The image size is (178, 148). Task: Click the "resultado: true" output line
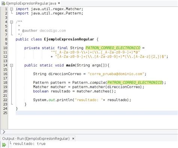pos(29,144)
